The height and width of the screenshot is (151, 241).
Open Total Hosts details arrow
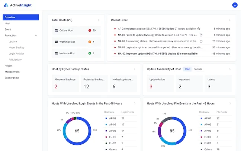pyautogui.click(x=99, y=20)
